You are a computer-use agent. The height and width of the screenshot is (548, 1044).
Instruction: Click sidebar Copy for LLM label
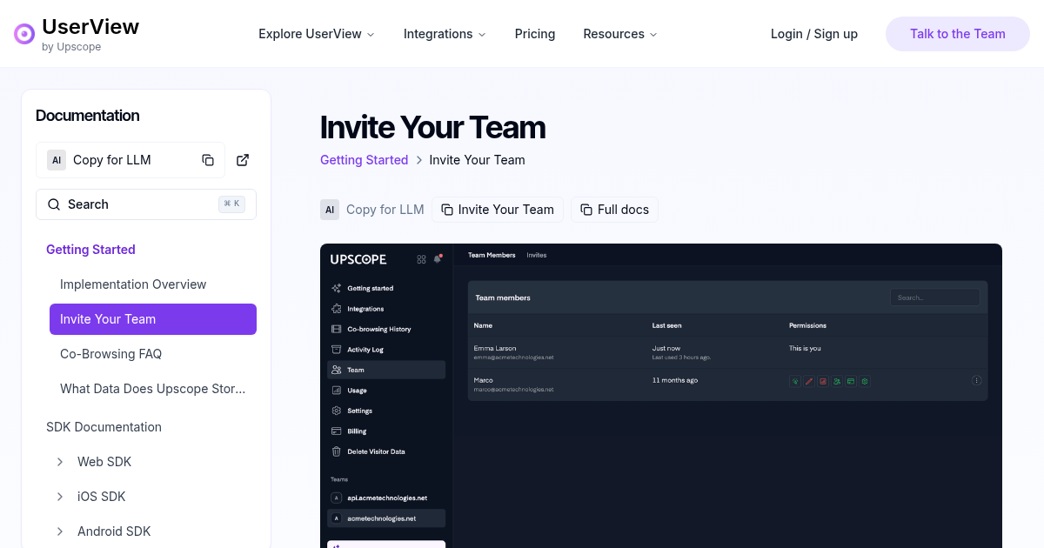tap(112, 160)
